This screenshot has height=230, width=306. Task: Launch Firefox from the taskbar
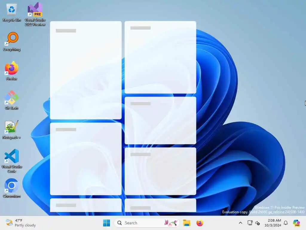(200, 223)
